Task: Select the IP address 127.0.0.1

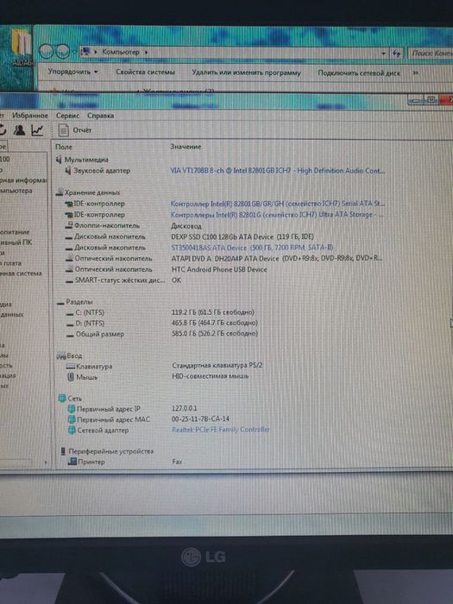Action: (x=185, y=408)
